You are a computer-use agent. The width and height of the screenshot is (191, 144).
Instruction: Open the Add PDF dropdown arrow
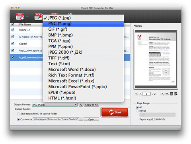click(x=27, y=16)
